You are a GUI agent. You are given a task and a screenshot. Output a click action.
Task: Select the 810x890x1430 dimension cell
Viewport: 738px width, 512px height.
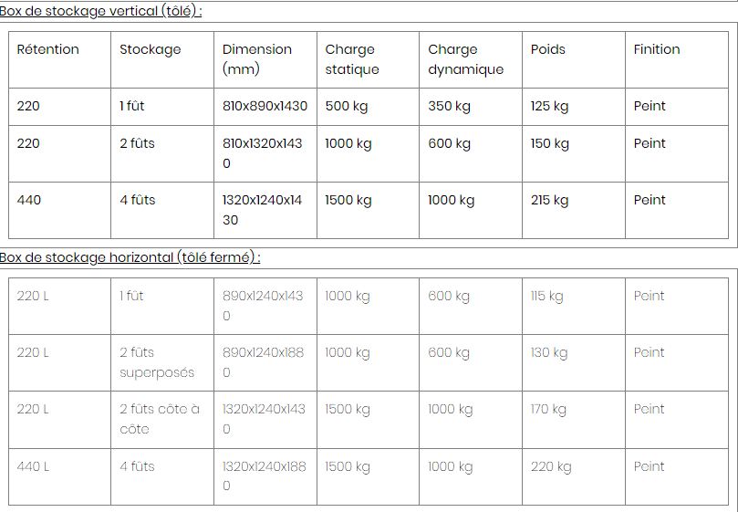click(x=265, y=106)
